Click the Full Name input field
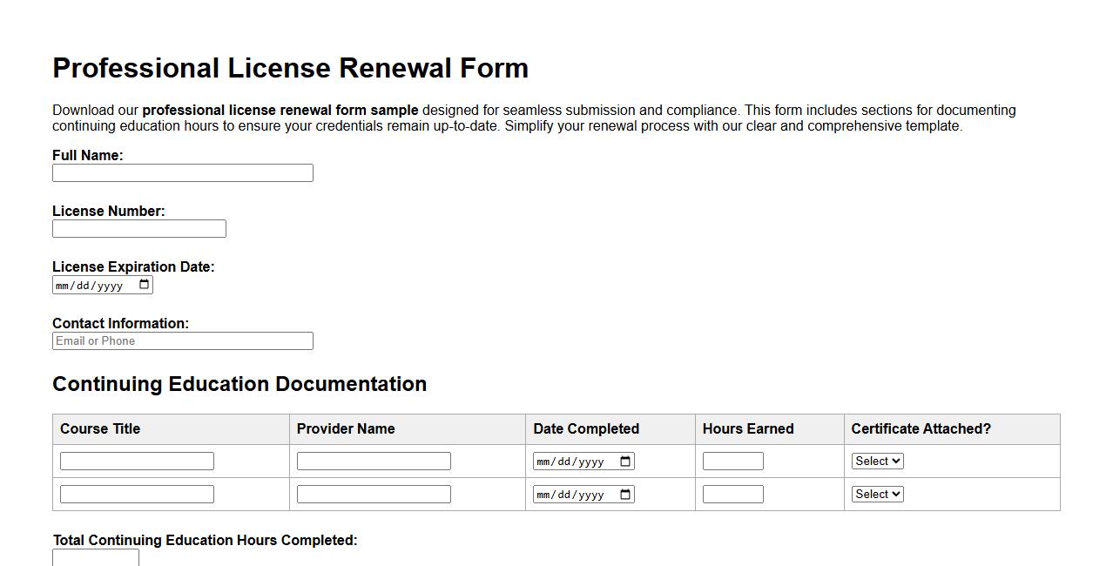 pos(183,172)
